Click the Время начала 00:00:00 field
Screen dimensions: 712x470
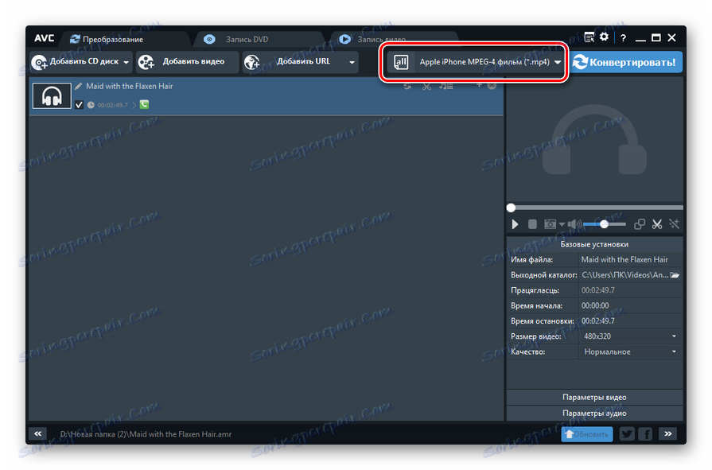(x=630, y=305)
